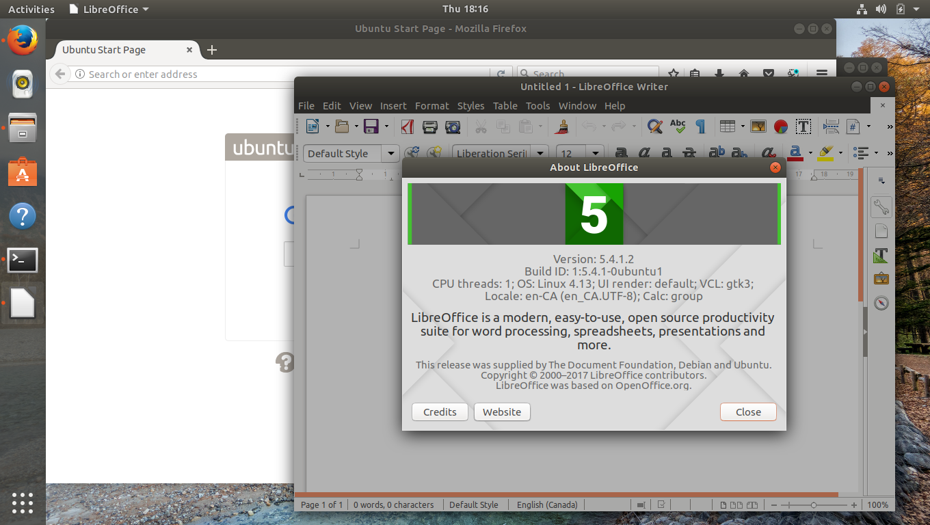Viewport: 930px width, 525px height.
Task: Click the Firefox address bar
Action: click(x=289, y=74)
